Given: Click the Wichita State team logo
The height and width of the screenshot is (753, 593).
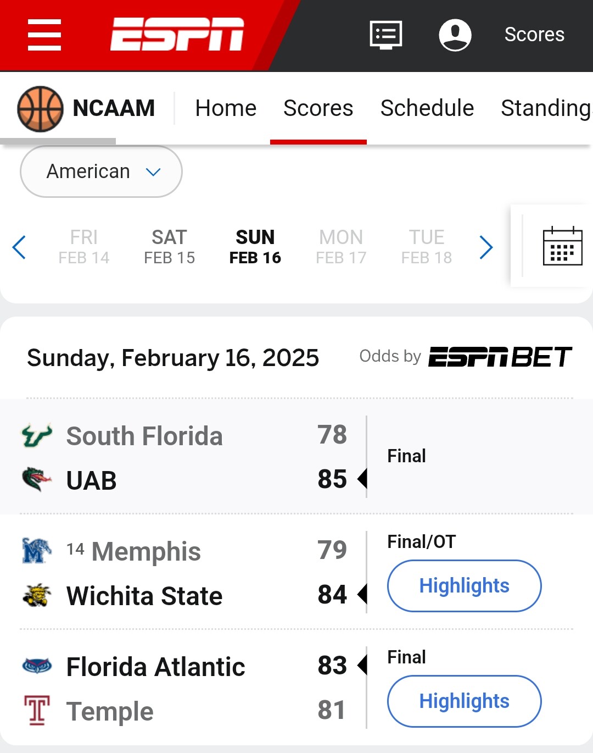Looking at the screenshot, I should click(37, 595).
